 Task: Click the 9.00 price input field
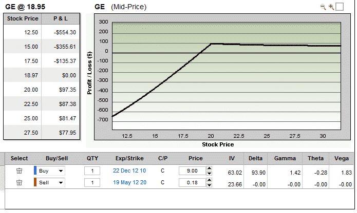(x=191, y=171)
